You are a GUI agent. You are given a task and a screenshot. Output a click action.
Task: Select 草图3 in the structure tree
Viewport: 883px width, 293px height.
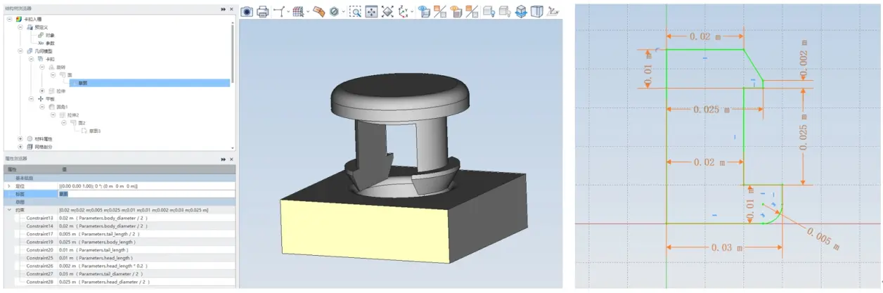(94, 131)
